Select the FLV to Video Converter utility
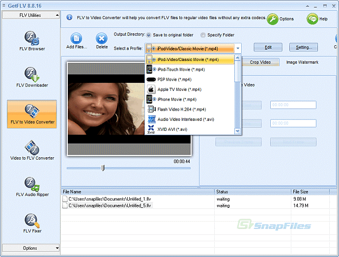 coord(32,114)
